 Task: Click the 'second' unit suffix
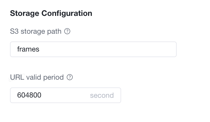102,95
